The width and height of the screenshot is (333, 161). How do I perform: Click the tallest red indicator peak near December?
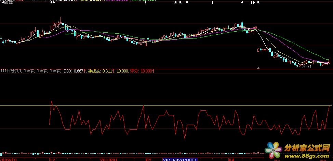[x=51, y=101]
